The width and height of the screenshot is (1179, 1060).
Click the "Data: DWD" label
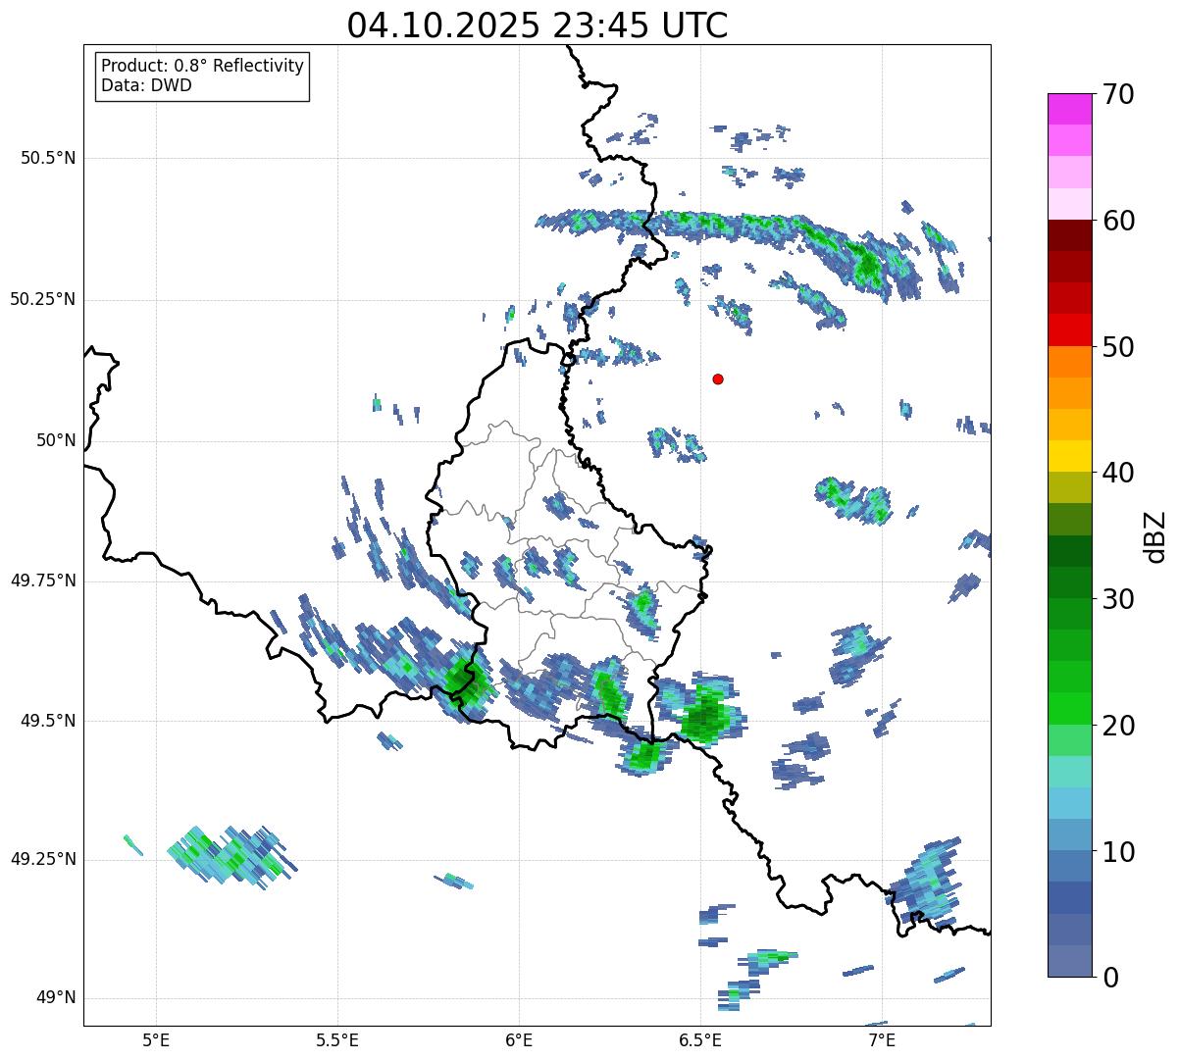point(146,85)
